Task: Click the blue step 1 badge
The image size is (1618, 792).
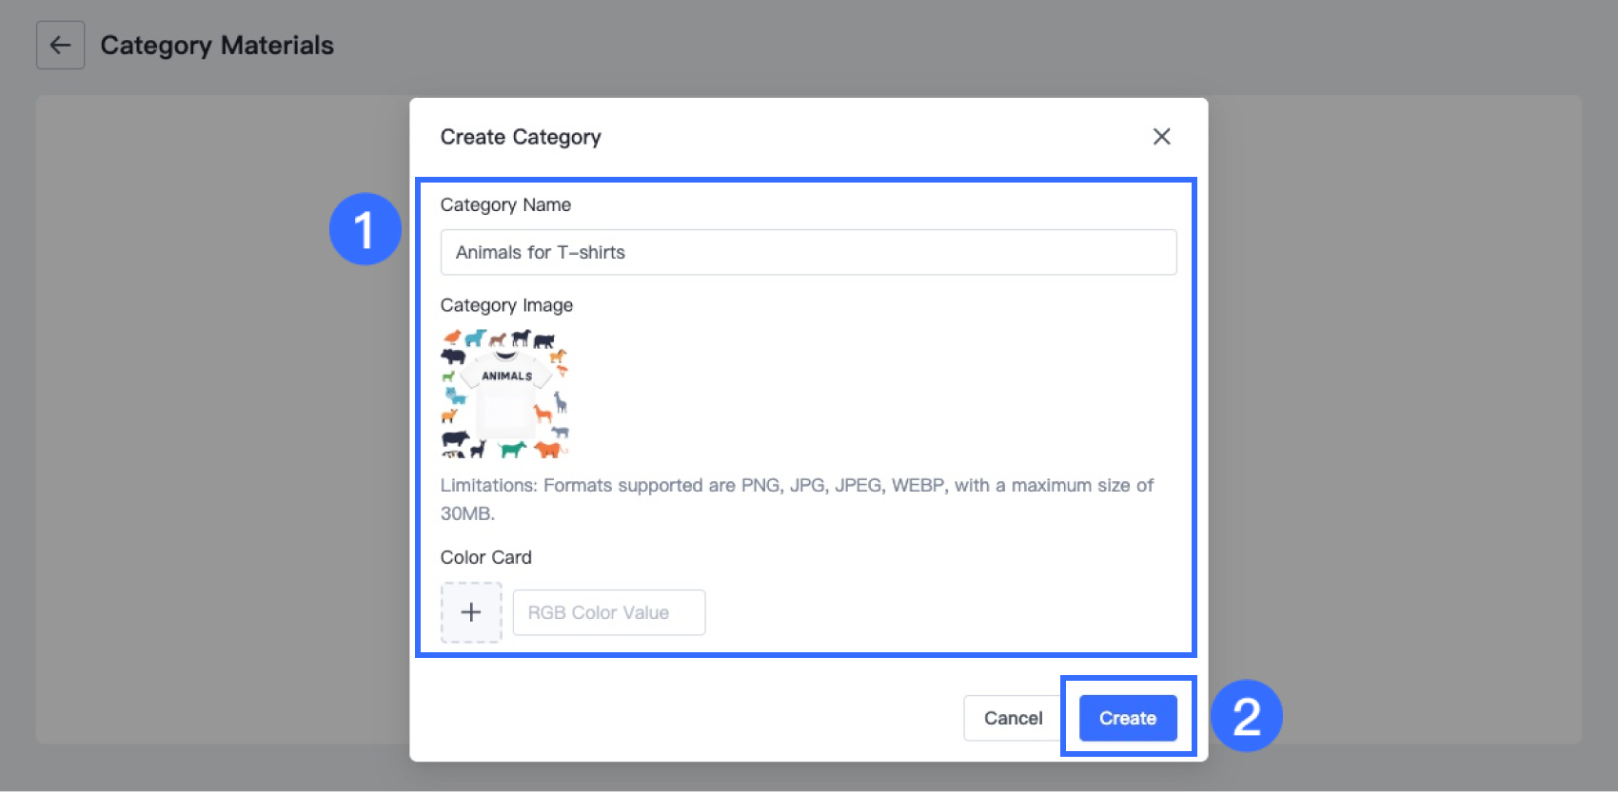Action: click(x=365, y=229)
